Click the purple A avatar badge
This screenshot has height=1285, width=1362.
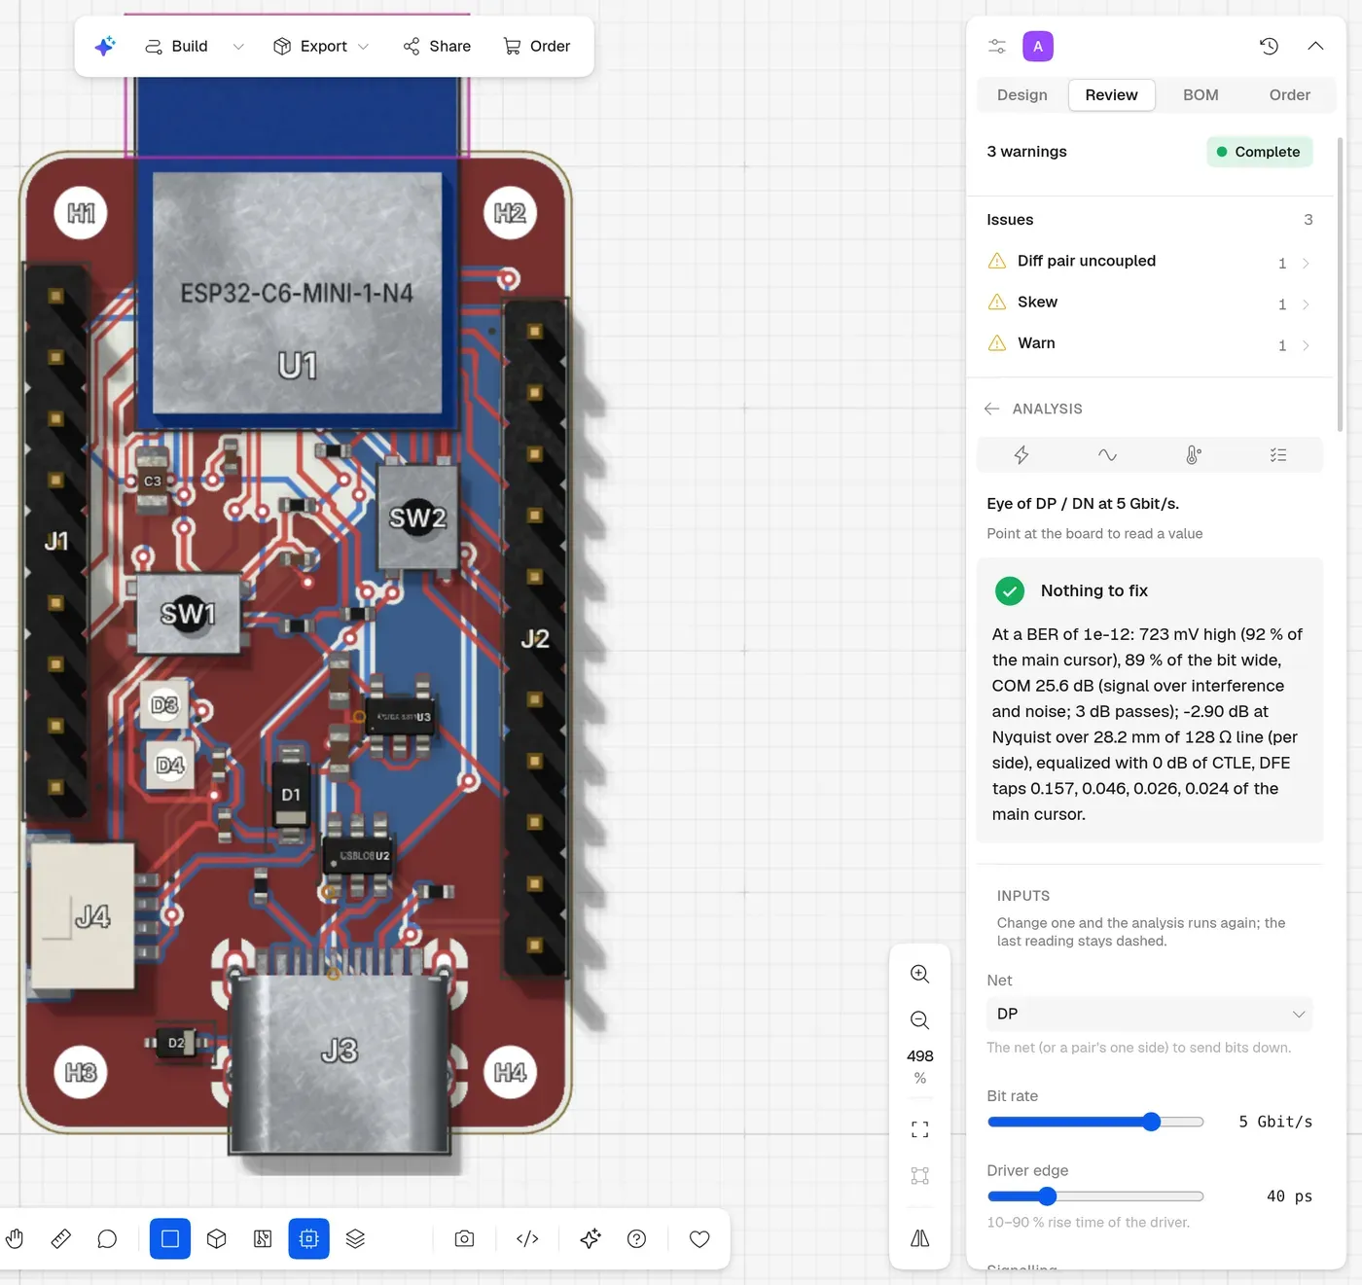point(1038,46)
